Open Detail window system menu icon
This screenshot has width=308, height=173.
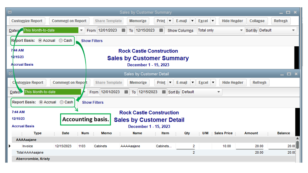(10, 74)
